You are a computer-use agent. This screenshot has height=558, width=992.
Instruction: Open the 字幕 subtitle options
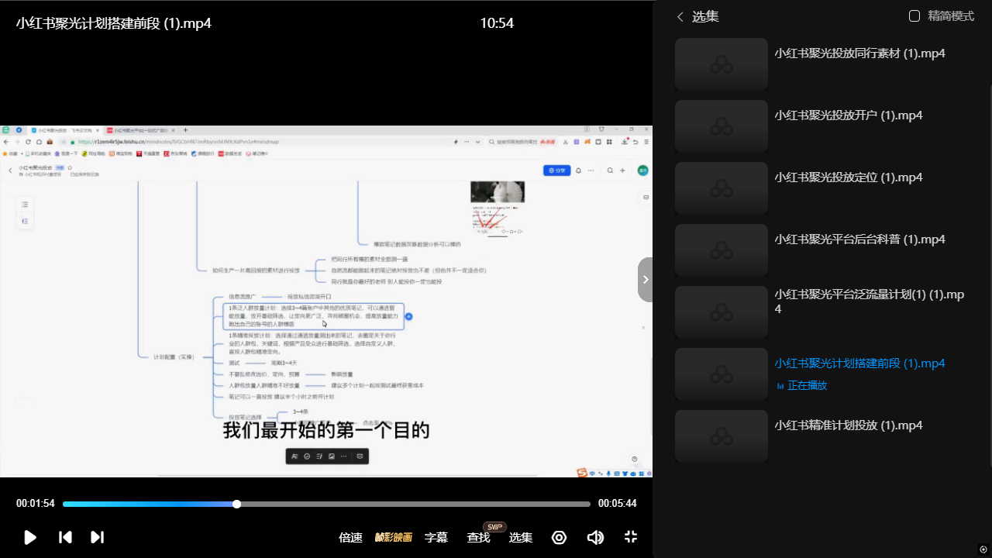(x=436, y=537)
